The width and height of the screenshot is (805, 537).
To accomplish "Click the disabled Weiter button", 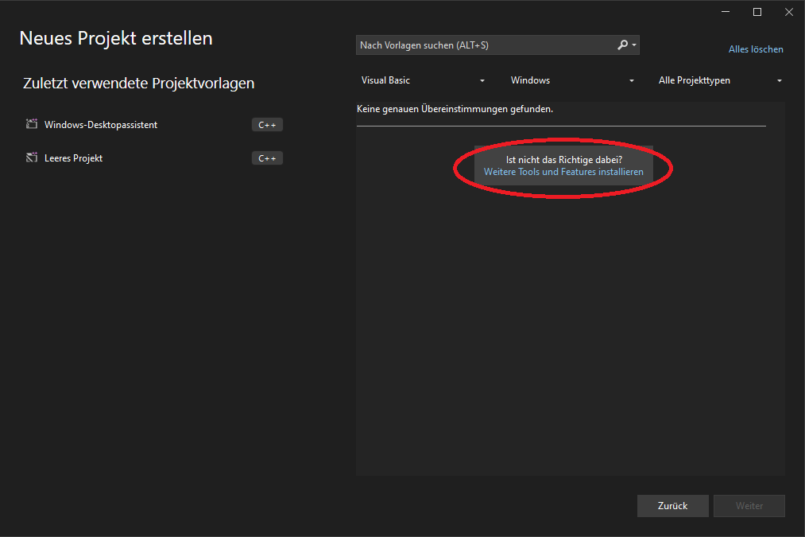I will point(749,506).
